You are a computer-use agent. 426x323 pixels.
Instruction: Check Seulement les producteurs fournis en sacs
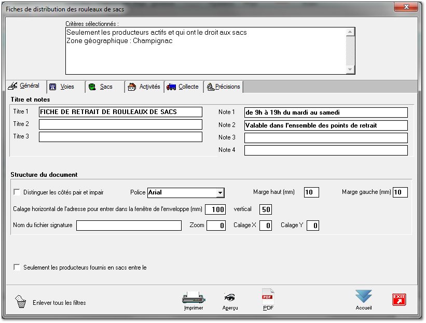[17, 268]
